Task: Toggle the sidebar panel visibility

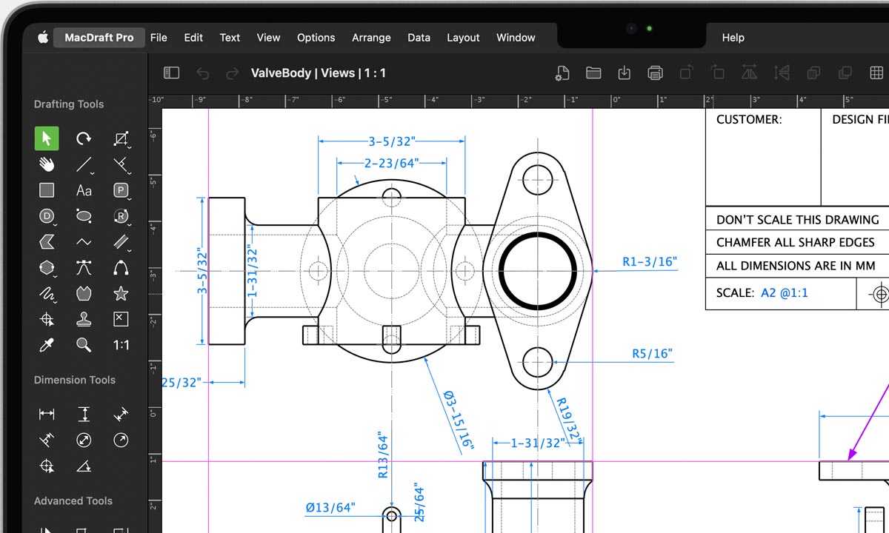Action: [x=171, y=73]
